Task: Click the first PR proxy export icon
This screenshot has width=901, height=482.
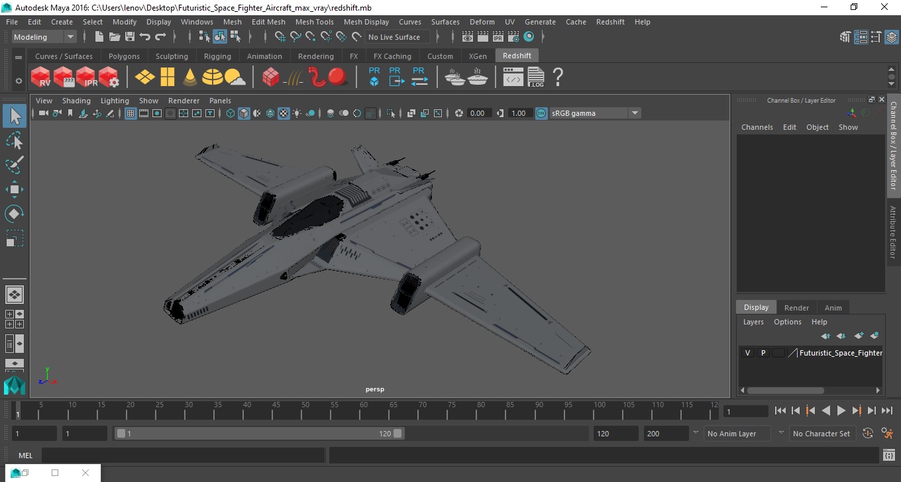Action: click(x=374, y=77)
